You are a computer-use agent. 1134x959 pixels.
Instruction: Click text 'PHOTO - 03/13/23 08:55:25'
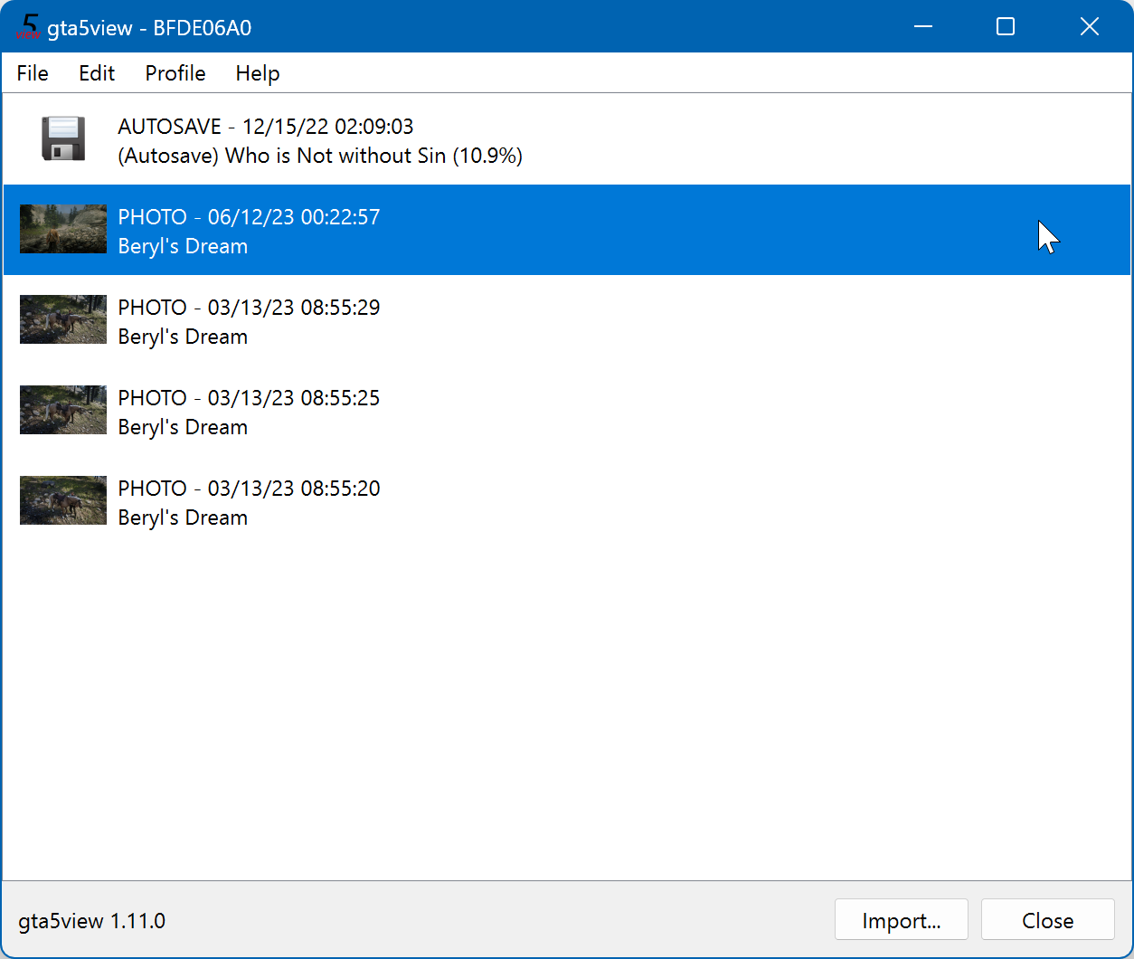249,398
